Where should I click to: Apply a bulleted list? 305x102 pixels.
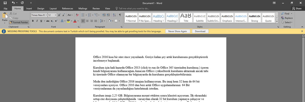pyautogui.click(x=83, y=15)
